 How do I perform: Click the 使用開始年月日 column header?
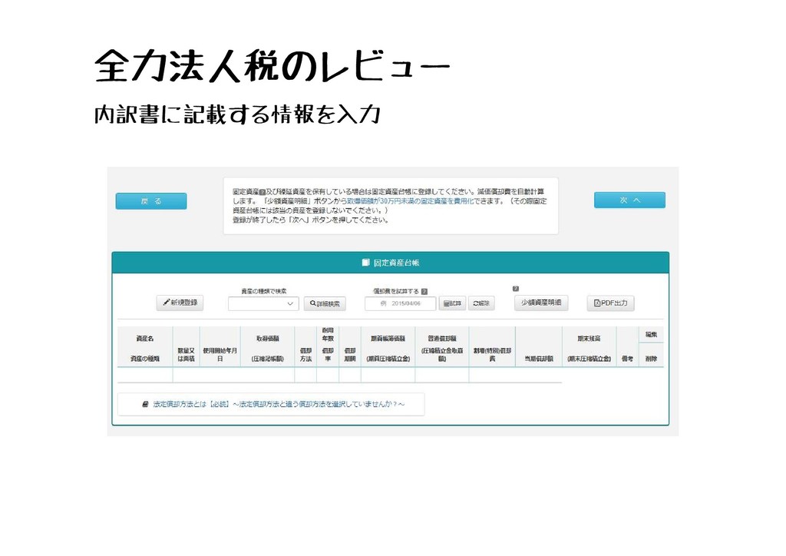coord(220,355)
